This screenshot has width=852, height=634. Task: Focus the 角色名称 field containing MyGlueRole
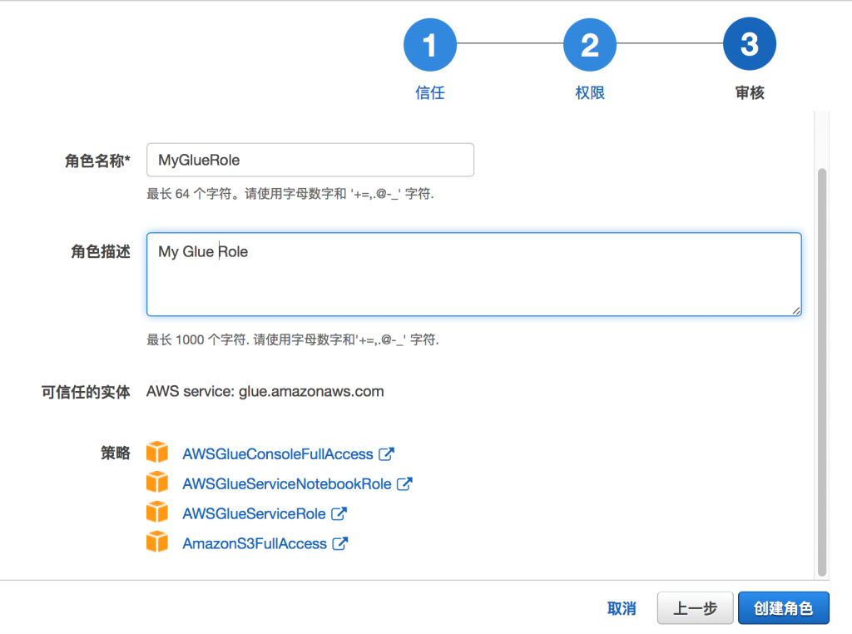coord(310,160)
